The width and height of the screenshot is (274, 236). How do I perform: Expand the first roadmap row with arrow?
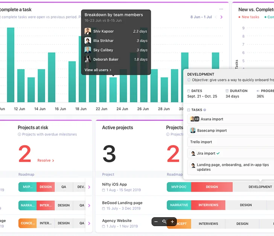coord(89,187)
